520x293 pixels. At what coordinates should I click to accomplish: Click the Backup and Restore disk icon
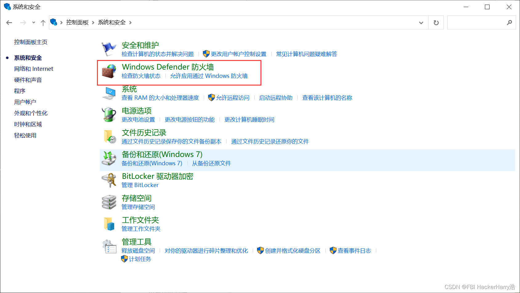pos(109,159)
